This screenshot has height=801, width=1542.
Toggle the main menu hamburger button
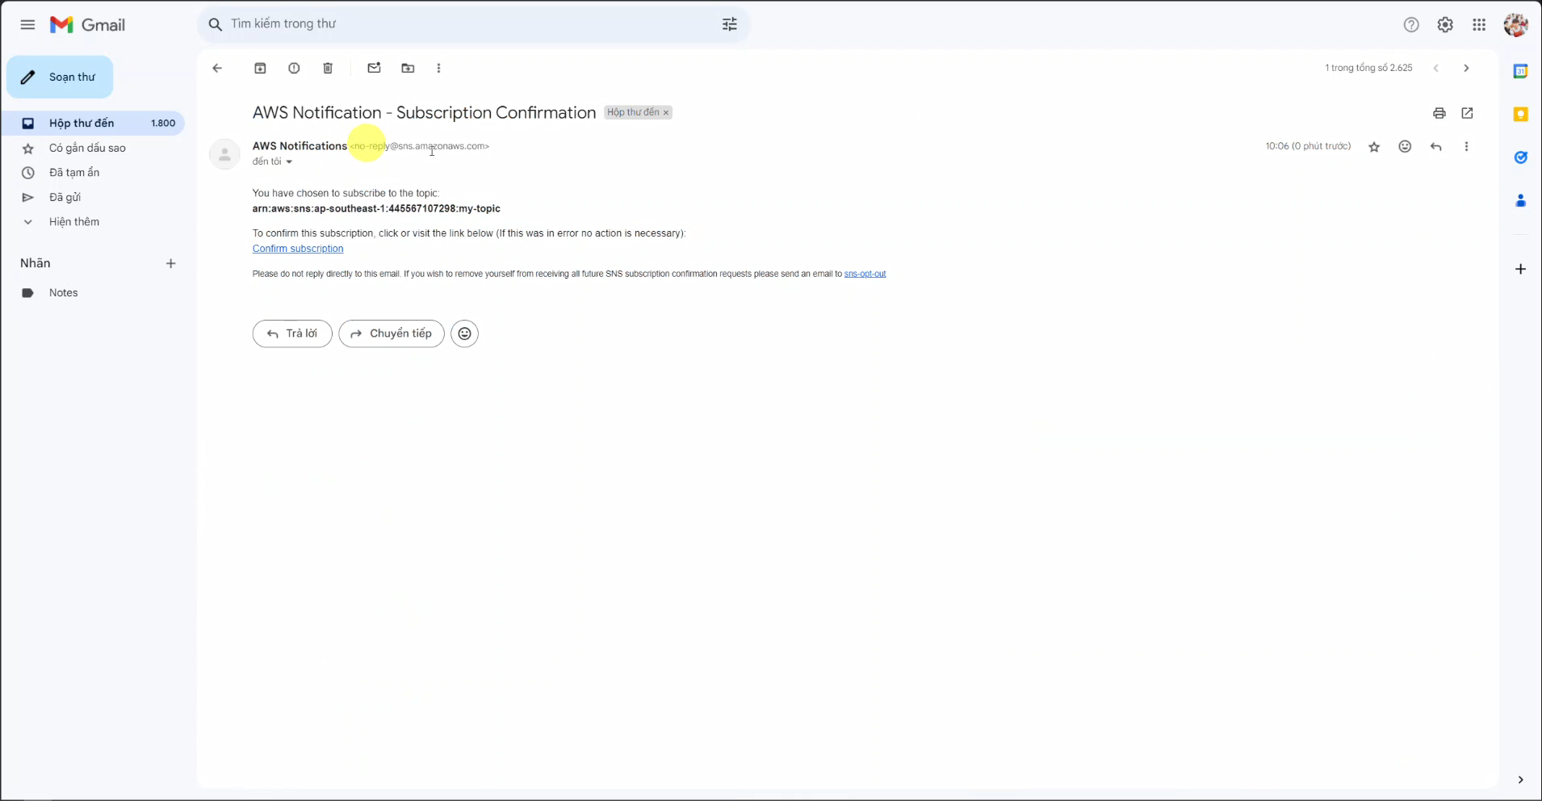(x=27, y=25)
